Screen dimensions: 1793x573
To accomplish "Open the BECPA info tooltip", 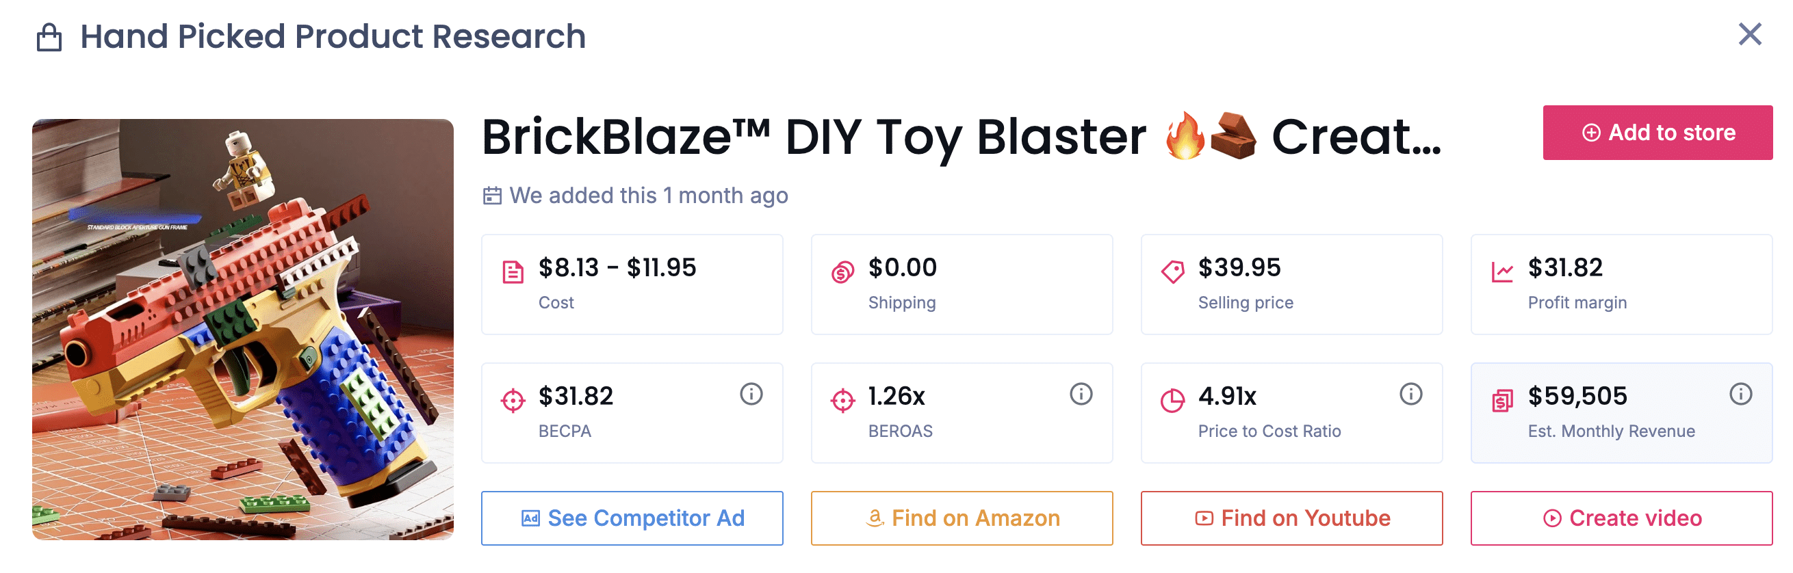I will [x=749, y=396].
